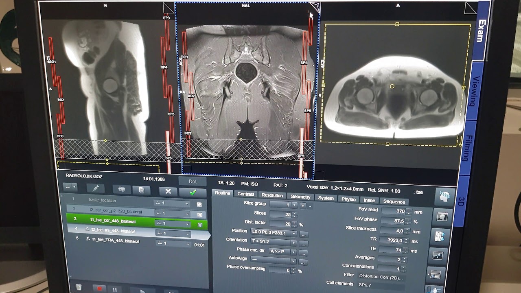Viewport: 521px width, 293px height.
Task: Click the patient body with blue arrows icon
Action: point(440,236)
